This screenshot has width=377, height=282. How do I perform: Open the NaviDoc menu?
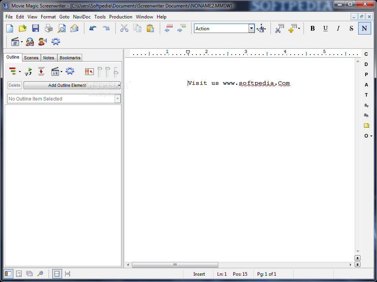(x=82, y=17)
